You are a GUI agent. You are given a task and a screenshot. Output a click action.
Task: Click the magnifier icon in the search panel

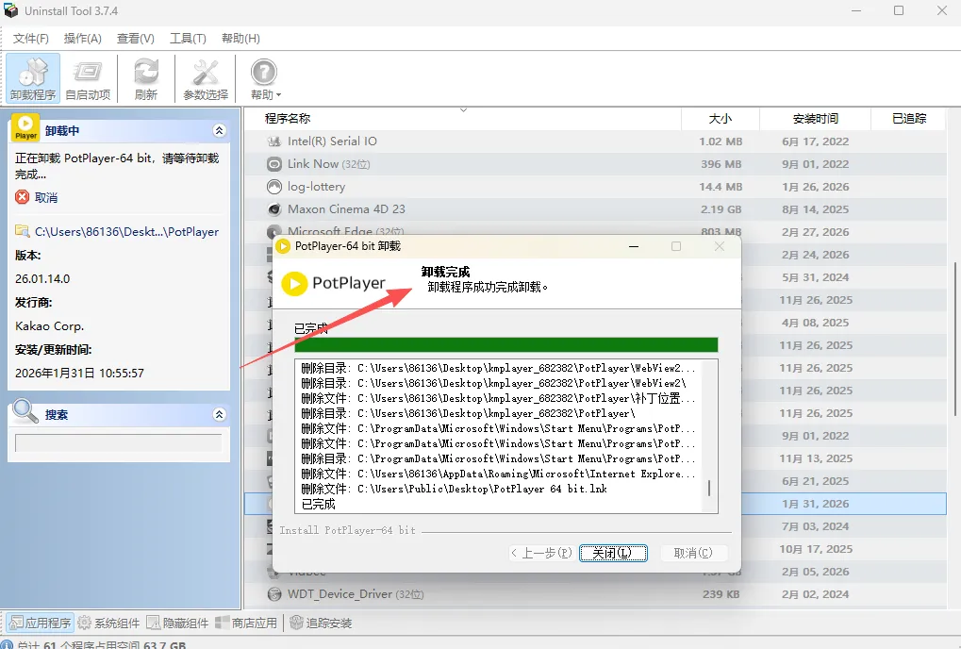point(25,411)
